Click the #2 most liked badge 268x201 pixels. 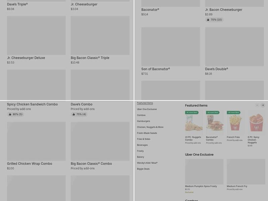tap(213, 113)
